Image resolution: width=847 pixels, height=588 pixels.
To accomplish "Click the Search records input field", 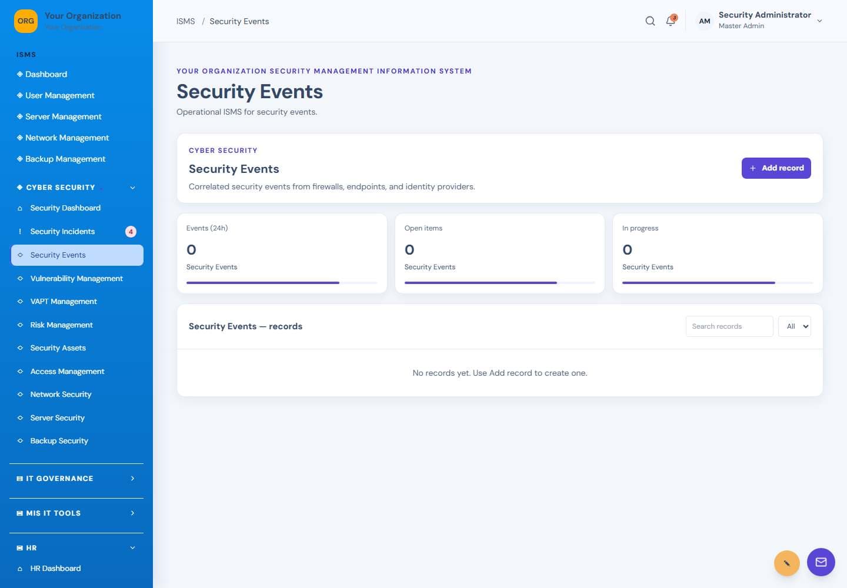I will click(x=729, y=326).
